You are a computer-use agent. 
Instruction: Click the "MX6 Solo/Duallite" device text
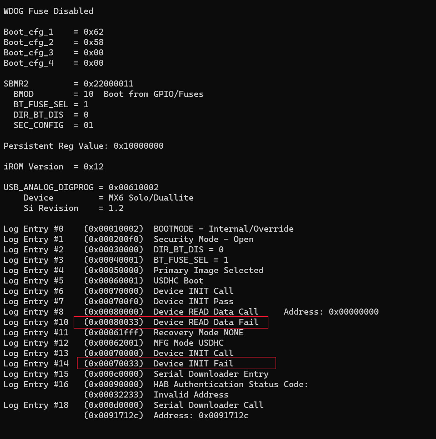[x=151, y=198]
